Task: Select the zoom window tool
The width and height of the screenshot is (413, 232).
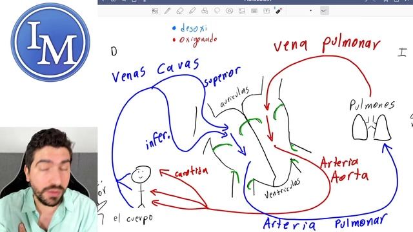Action: [x=155, y=11]
